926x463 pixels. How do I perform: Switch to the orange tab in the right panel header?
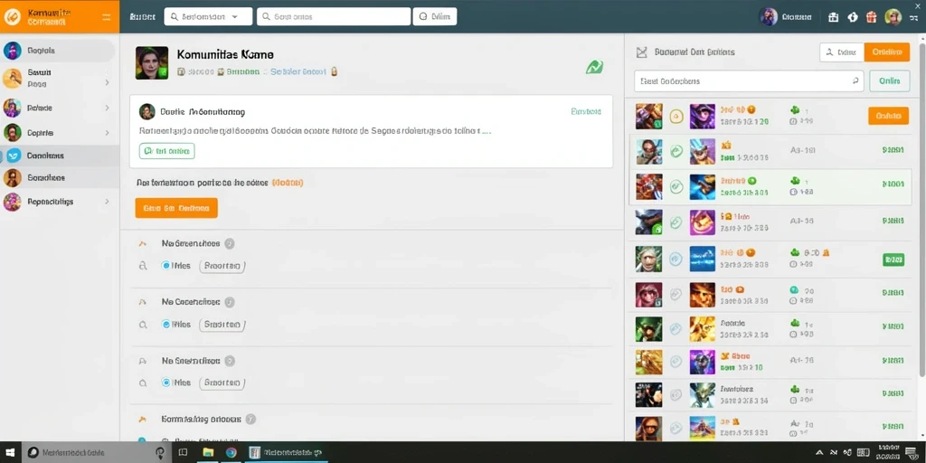click(886, 52)
